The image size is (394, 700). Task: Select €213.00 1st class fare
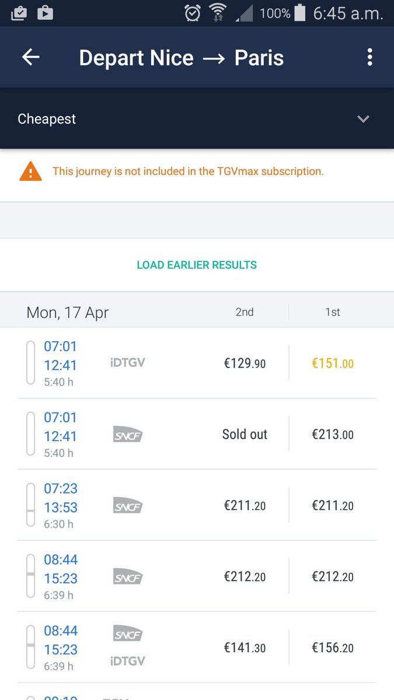tap(333, 435)
